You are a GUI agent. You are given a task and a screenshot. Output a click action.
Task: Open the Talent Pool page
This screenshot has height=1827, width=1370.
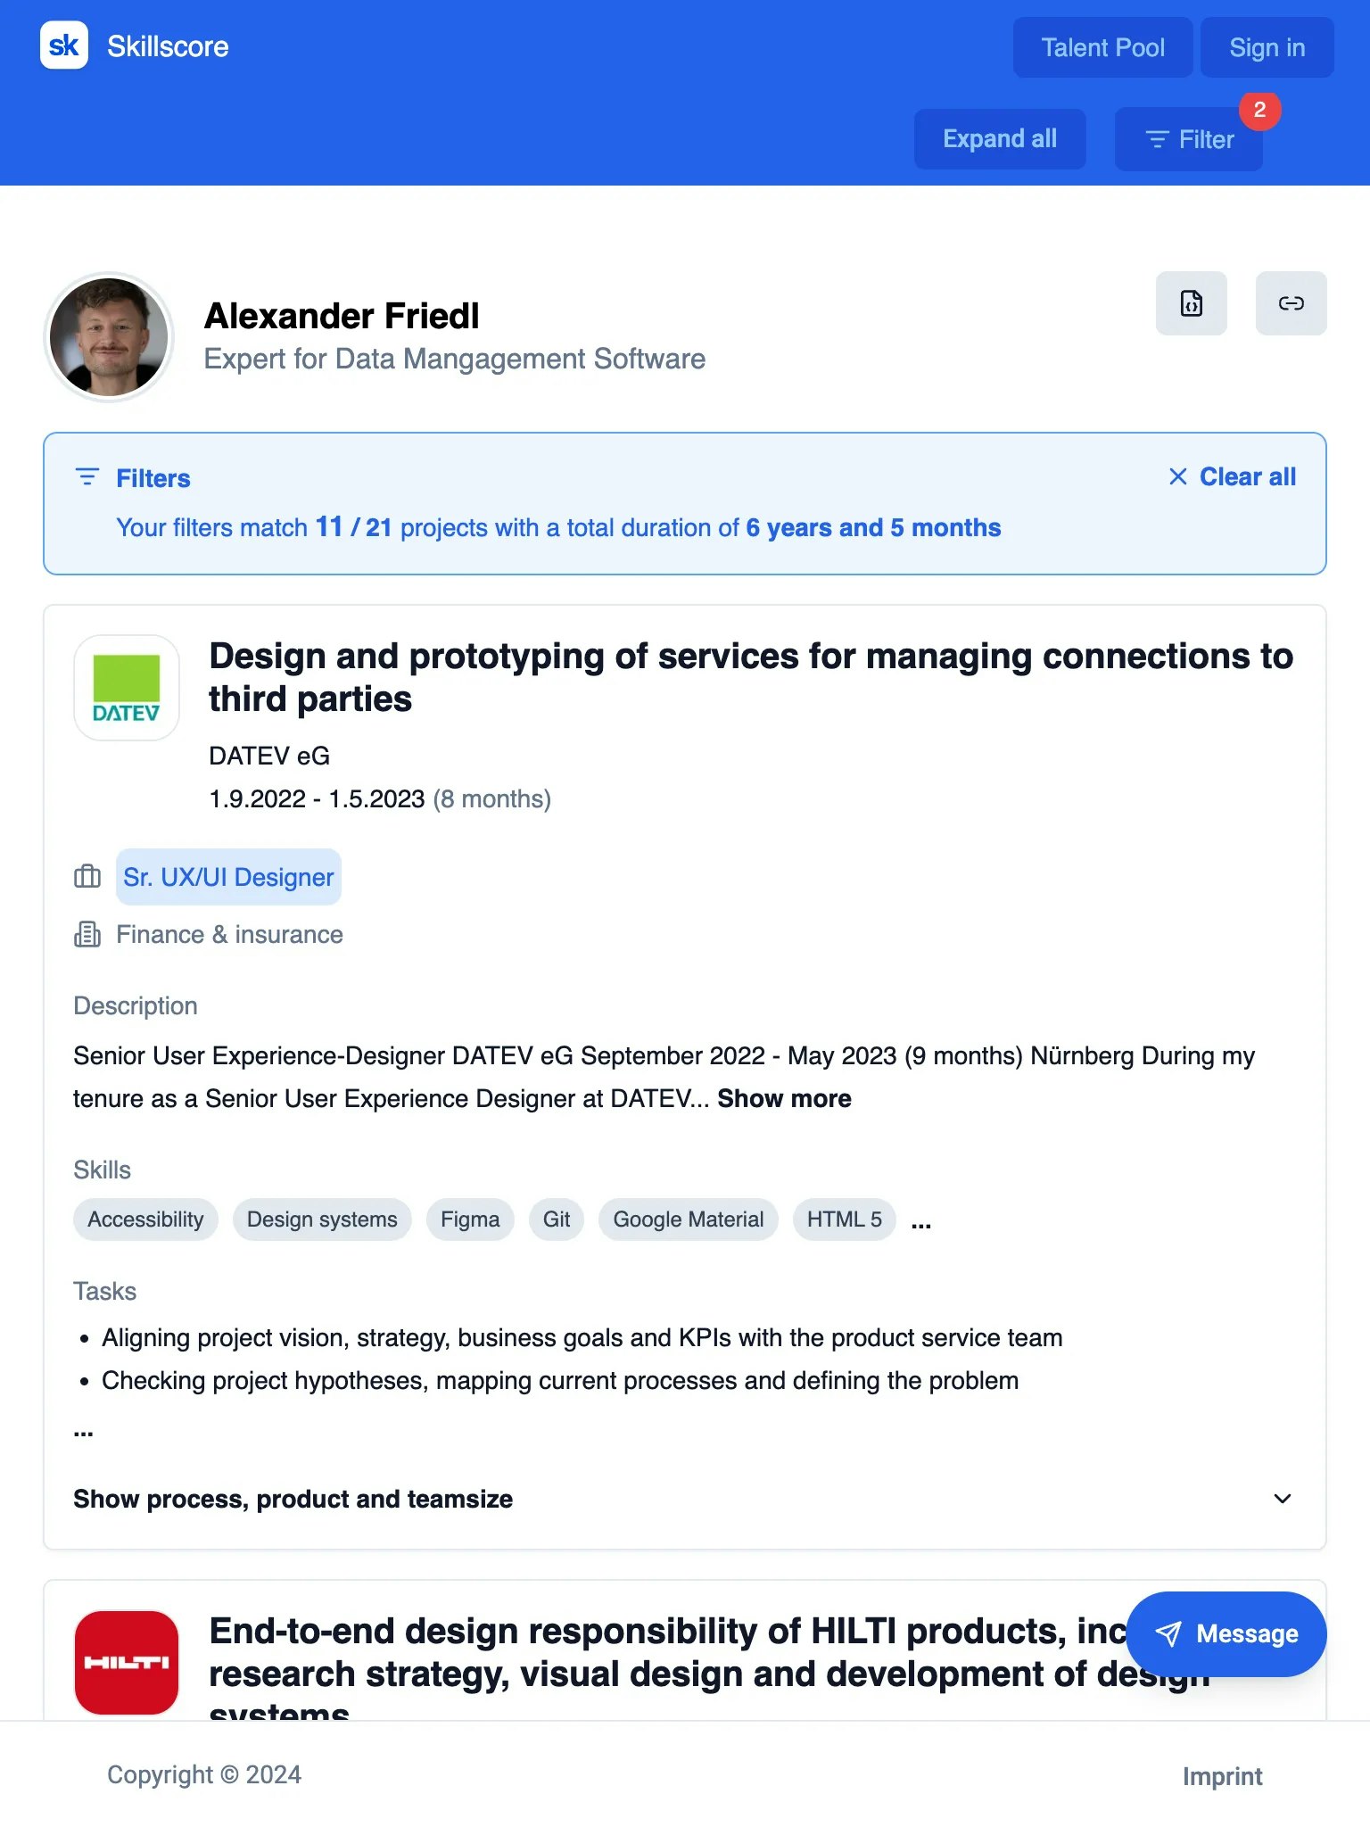click(1102, 47)
